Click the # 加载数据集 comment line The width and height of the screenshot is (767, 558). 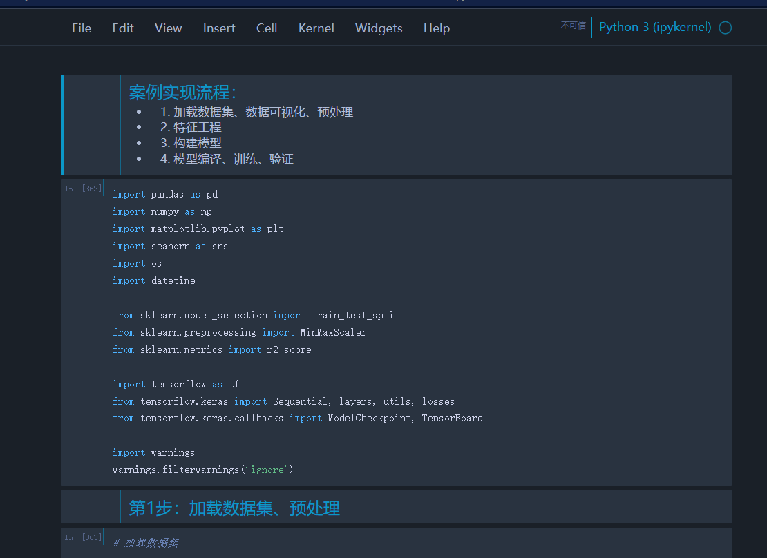pos(146,542)
